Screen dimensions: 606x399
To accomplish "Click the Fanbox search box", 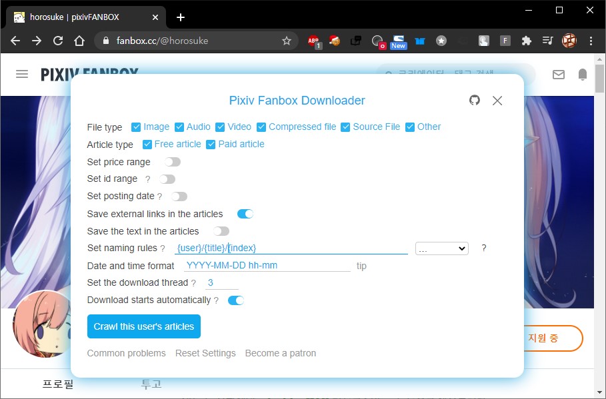I will 456,69.
